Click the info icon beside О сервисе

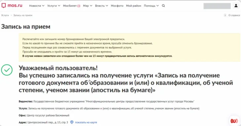pyautogui.click(x=225, y=15)
